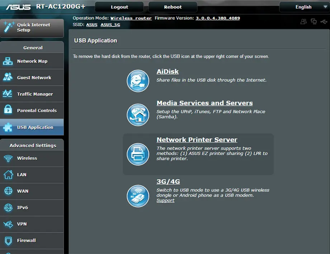
Task: Click the Firewall shield icon
Action: (x=8, y=241)
